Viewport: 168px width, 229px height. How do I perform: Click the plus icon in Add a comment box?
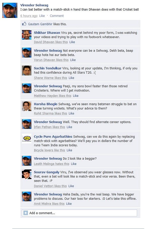26,213
